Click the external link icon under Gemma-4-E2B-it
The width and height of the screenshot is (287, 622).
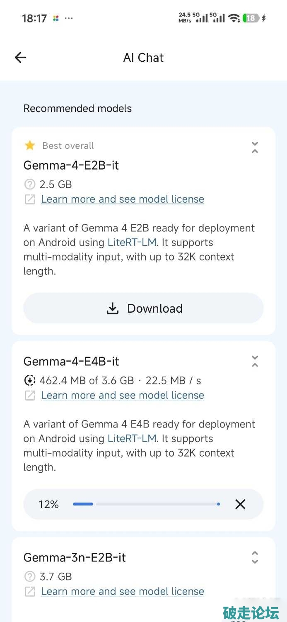[x=30, y=199]
